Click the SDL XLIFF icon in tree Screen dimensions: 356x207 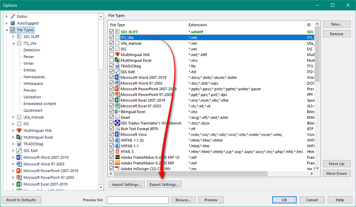pos(19,37)
